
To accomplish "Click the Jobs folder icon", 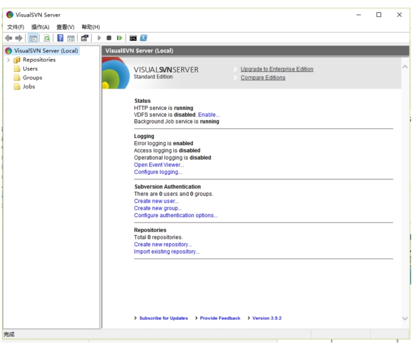I will [17, 87].
